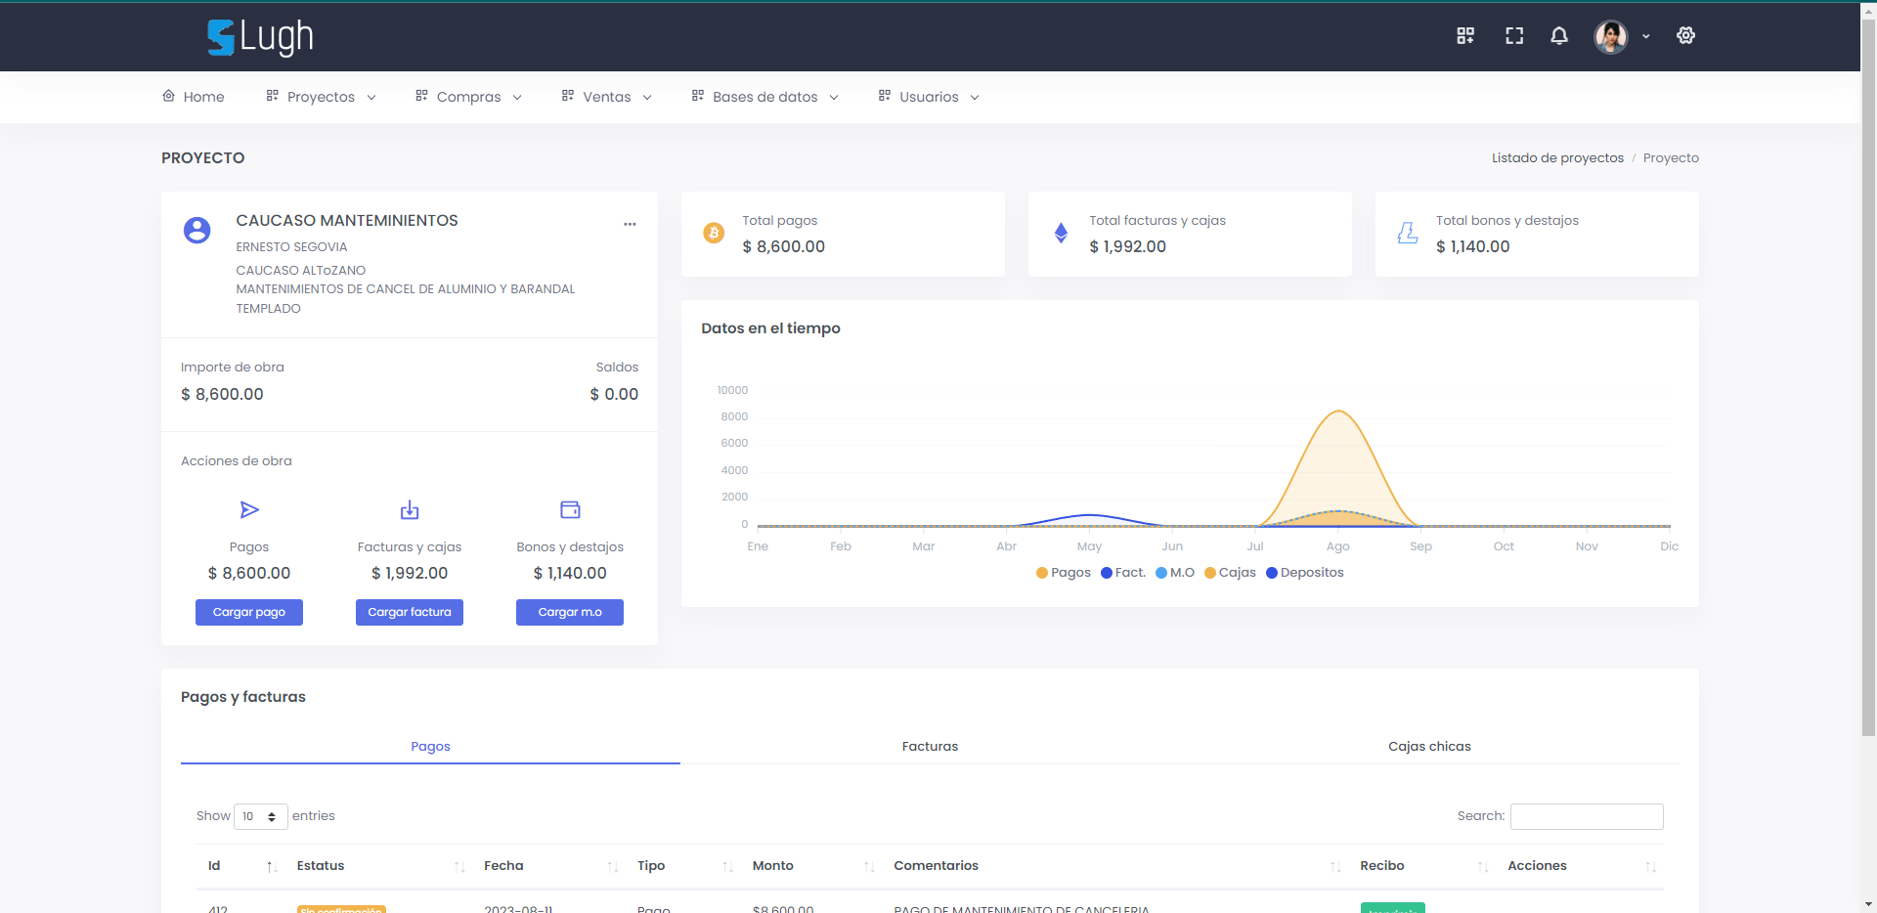Image resolution: width=1877 pixels, height=913 pixels.
Task: Click the user avatar picture
Action: 1610,37
